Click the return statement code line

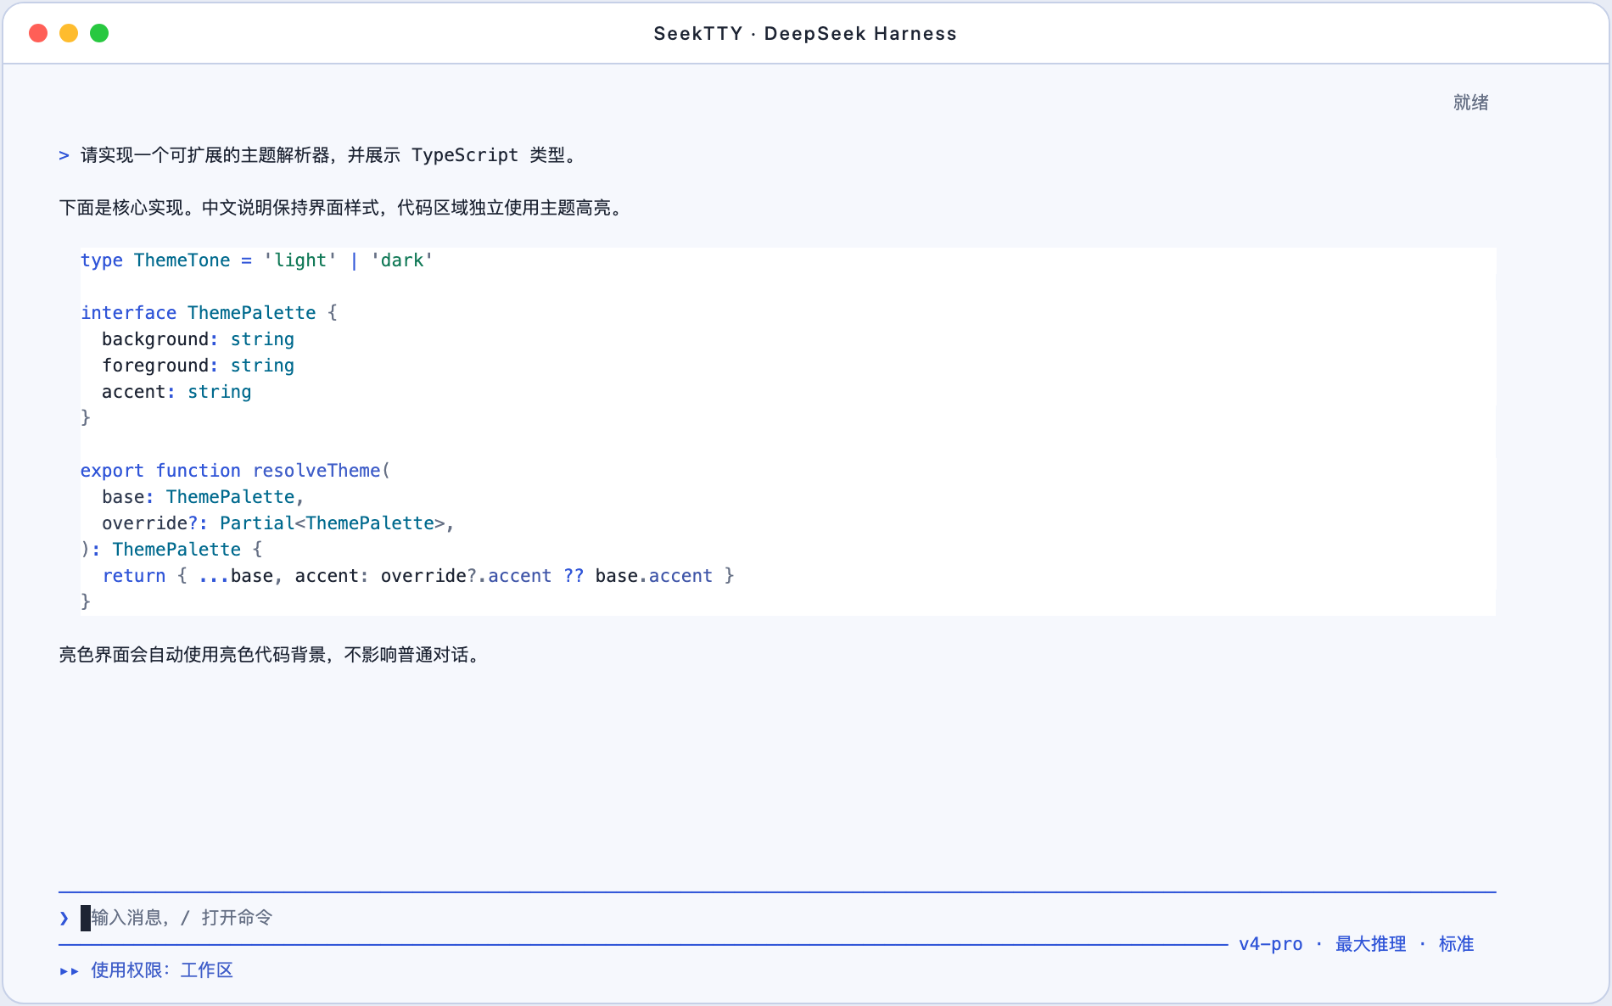coord(418,576)
